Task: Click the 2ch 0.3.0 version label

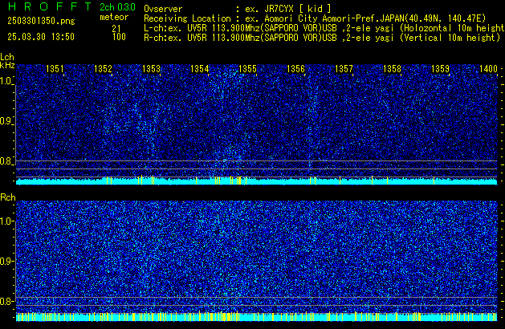Action: coord(117,7)
